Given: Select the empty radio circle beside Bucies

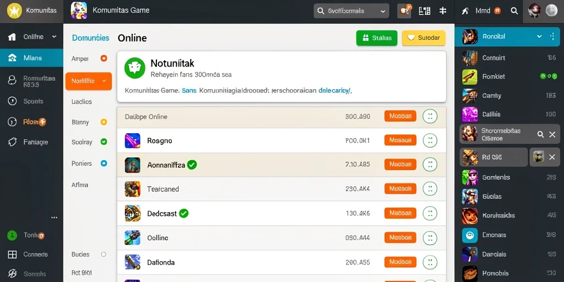Looking at the screenshot, I should pos(104,254).
